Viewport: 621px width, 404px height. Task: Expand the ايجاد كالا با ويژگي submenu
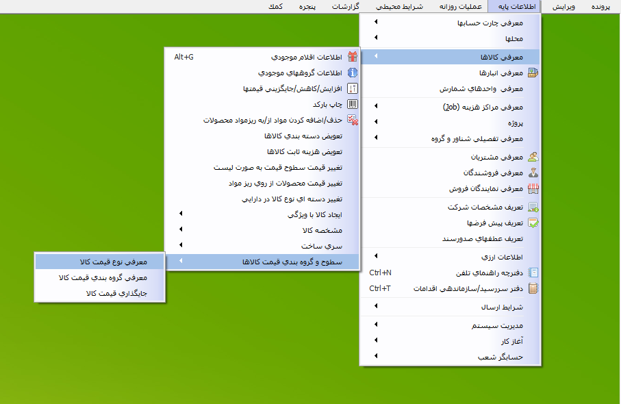[181, 214]
